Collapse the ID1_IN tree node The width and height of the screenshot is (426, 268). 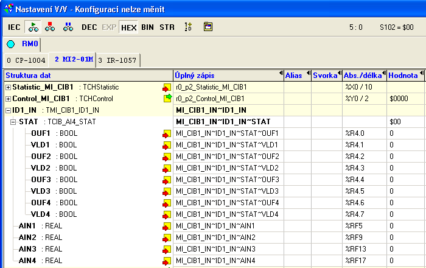(x=8, y=110)
